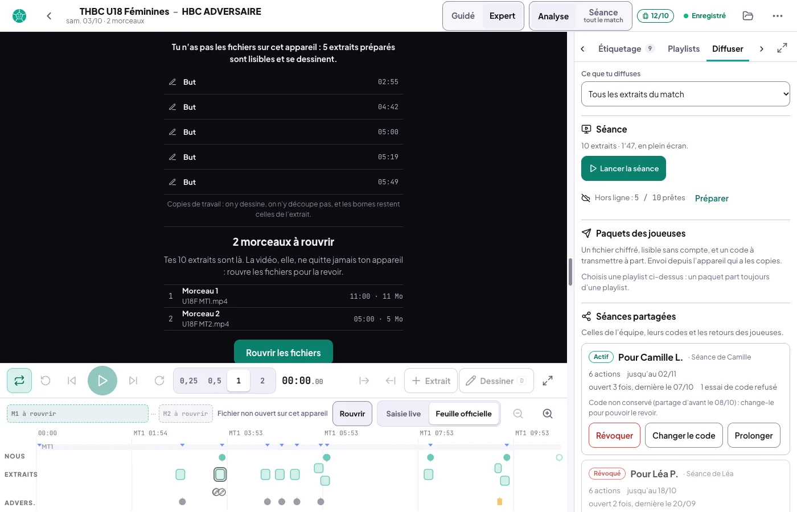
Task: Click Lancer la séance
Action: coord(623,168)
